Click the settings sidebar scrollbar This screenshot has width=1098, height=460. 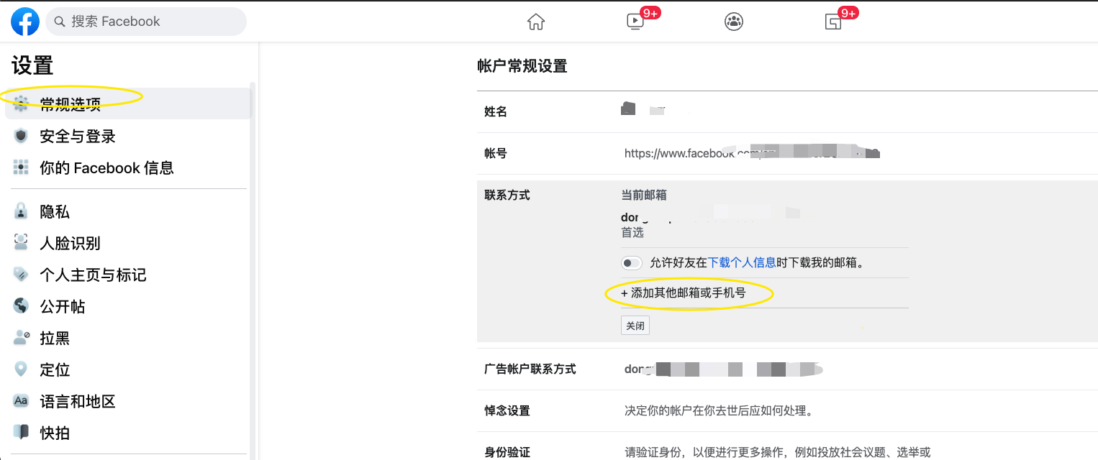click(x=253, y=270)
